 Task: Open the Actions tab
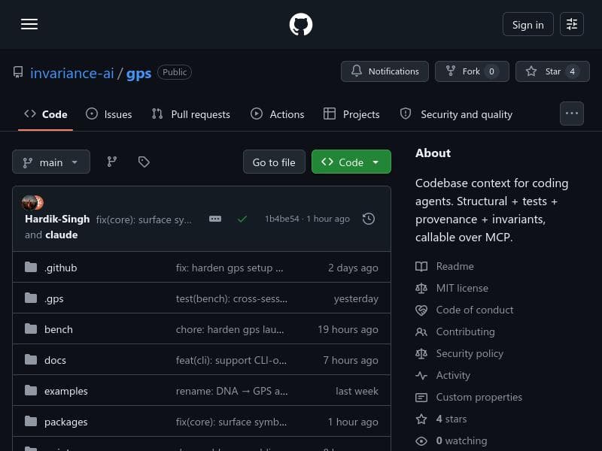[x=277, y=114]
